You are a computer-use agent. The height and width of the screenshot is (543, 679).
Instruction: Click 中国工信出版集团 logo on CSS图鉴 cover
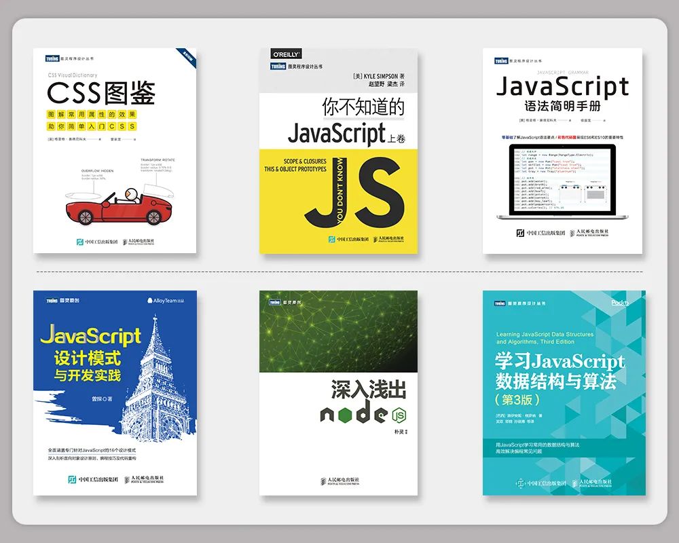pyautogui.click(x=97, y=242)
